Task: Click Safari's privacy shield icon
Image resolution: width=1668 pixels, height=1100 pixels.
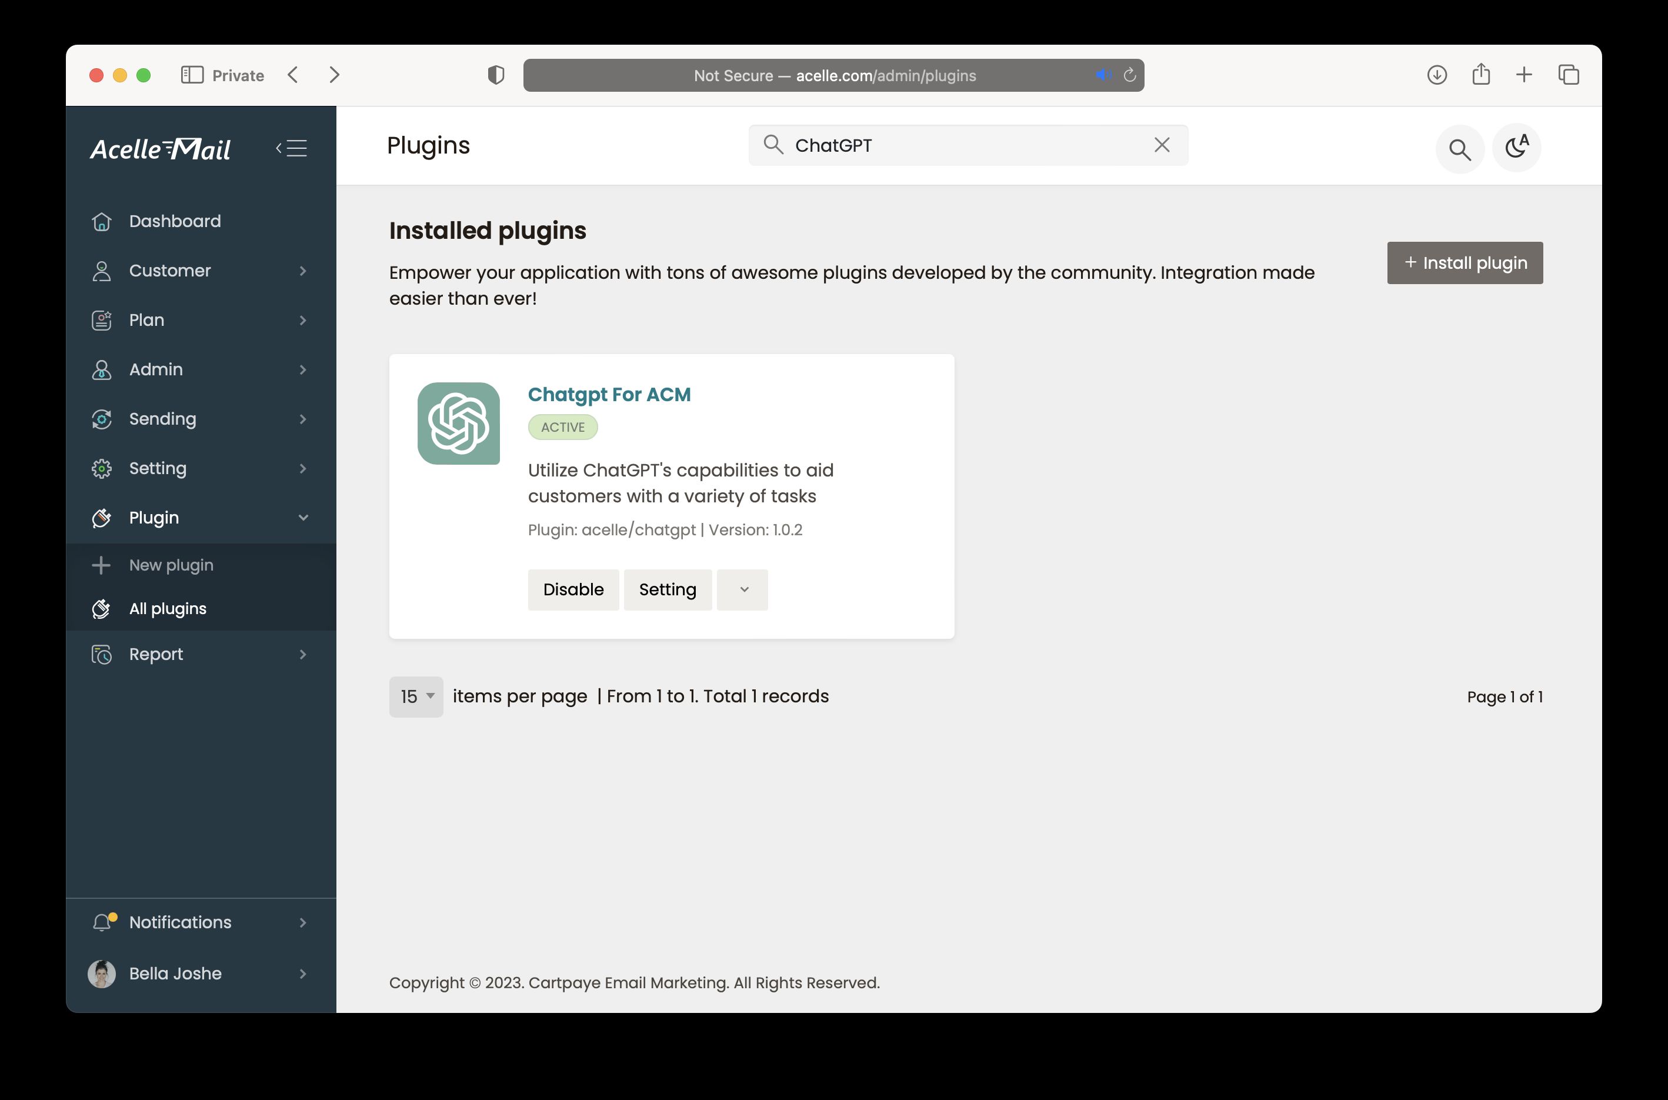Action: pyautogui.click(x=496, y=75)
